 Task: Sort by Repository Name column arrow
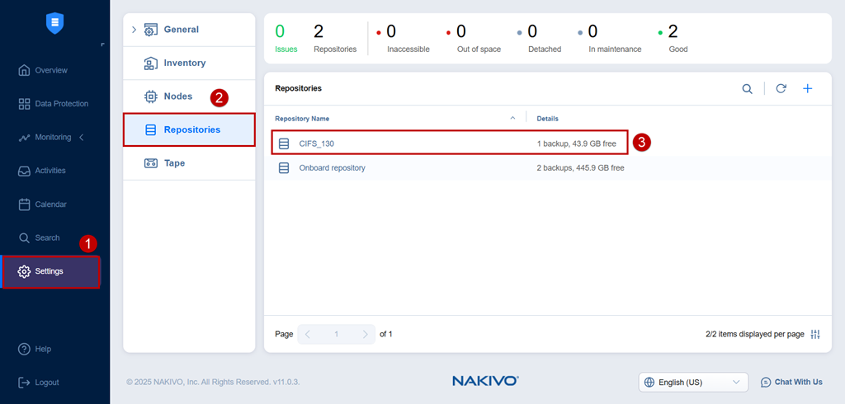(x=512, y=118)
